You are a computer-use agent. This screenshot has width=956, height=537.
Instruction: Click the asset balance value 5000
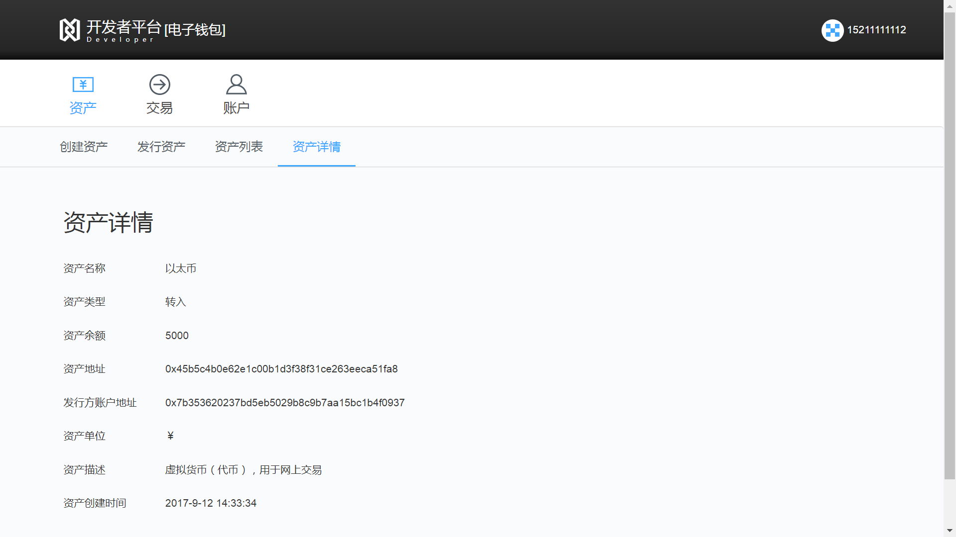(x=177, y=336)
